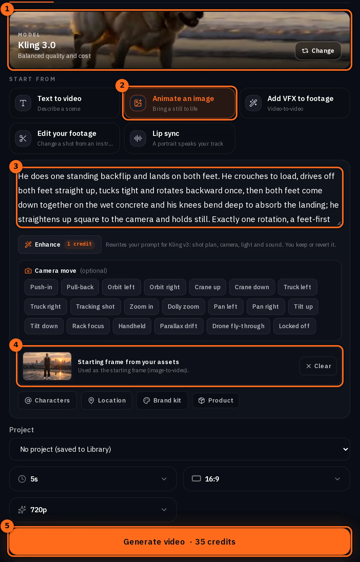Screen dimensions: 360x562
Task: Open the No project dropdown
Action: (x=180, y=449)
